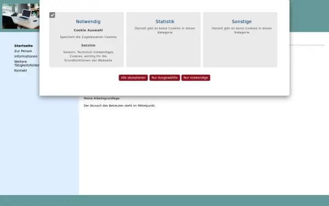The width and height of the screenshot is (329, 206).
Task: Select the Sonstige category heading
Action: point(242,21)
